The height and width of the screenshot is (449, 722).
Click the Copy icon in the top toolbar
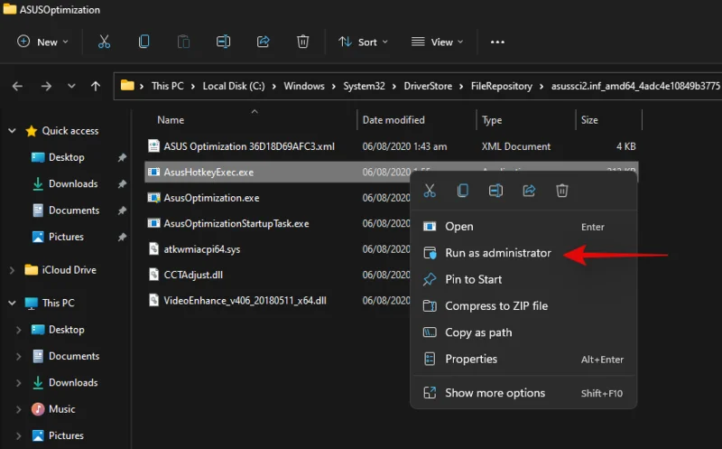[x=143, y=42]
